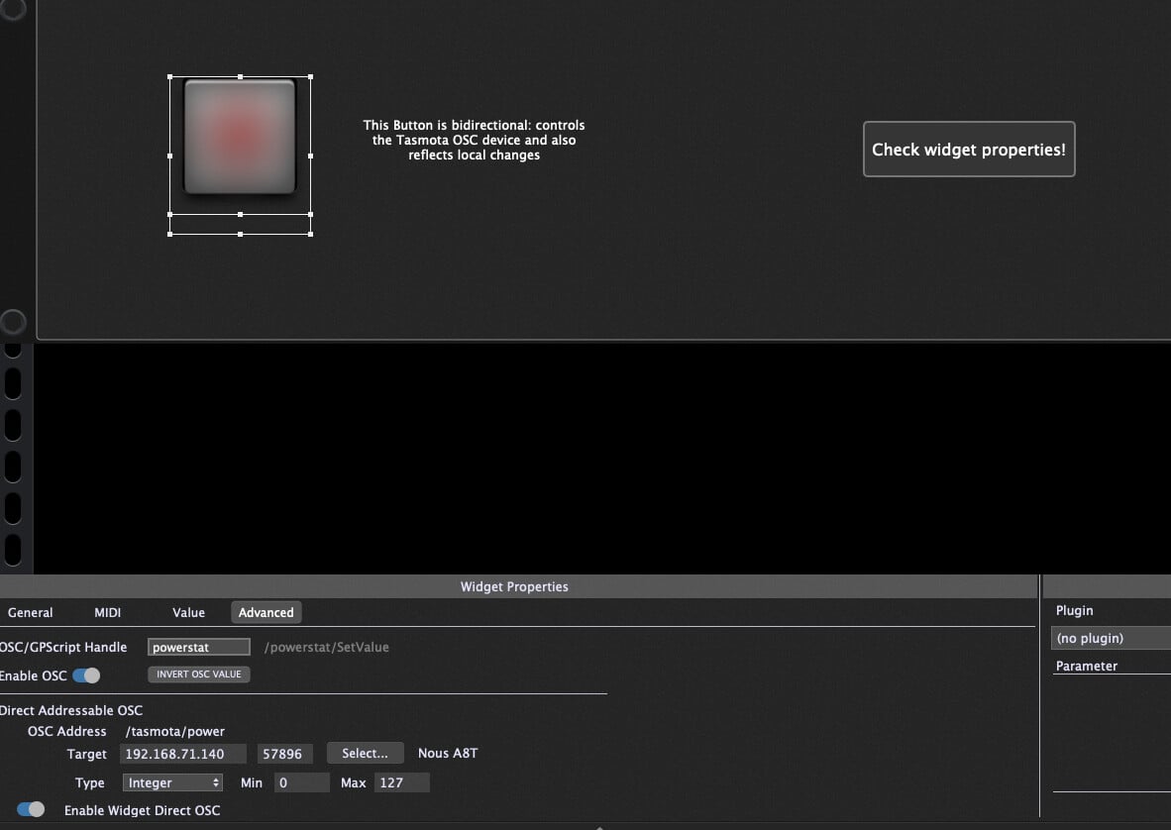
Task: Open the Plugin dropdown showing (no plugin)
Action: 1110,639
